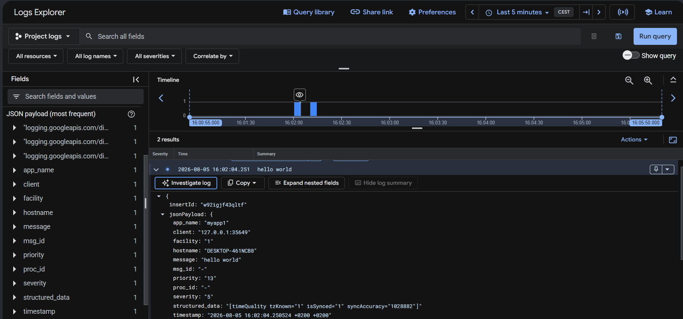This screenshot has height=319, width=683.
Task: Expand the proc_id field
Action: click(15, 269)
